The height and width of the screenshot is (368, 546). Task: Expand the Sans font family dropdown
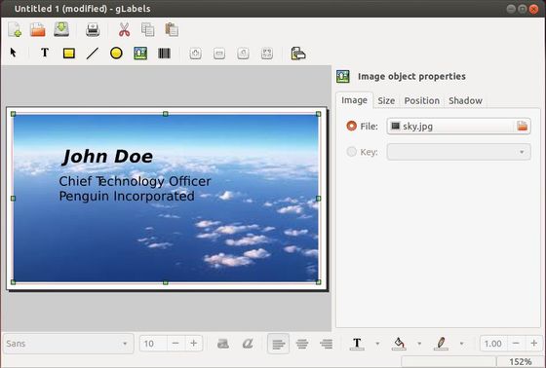click(68, 344)
